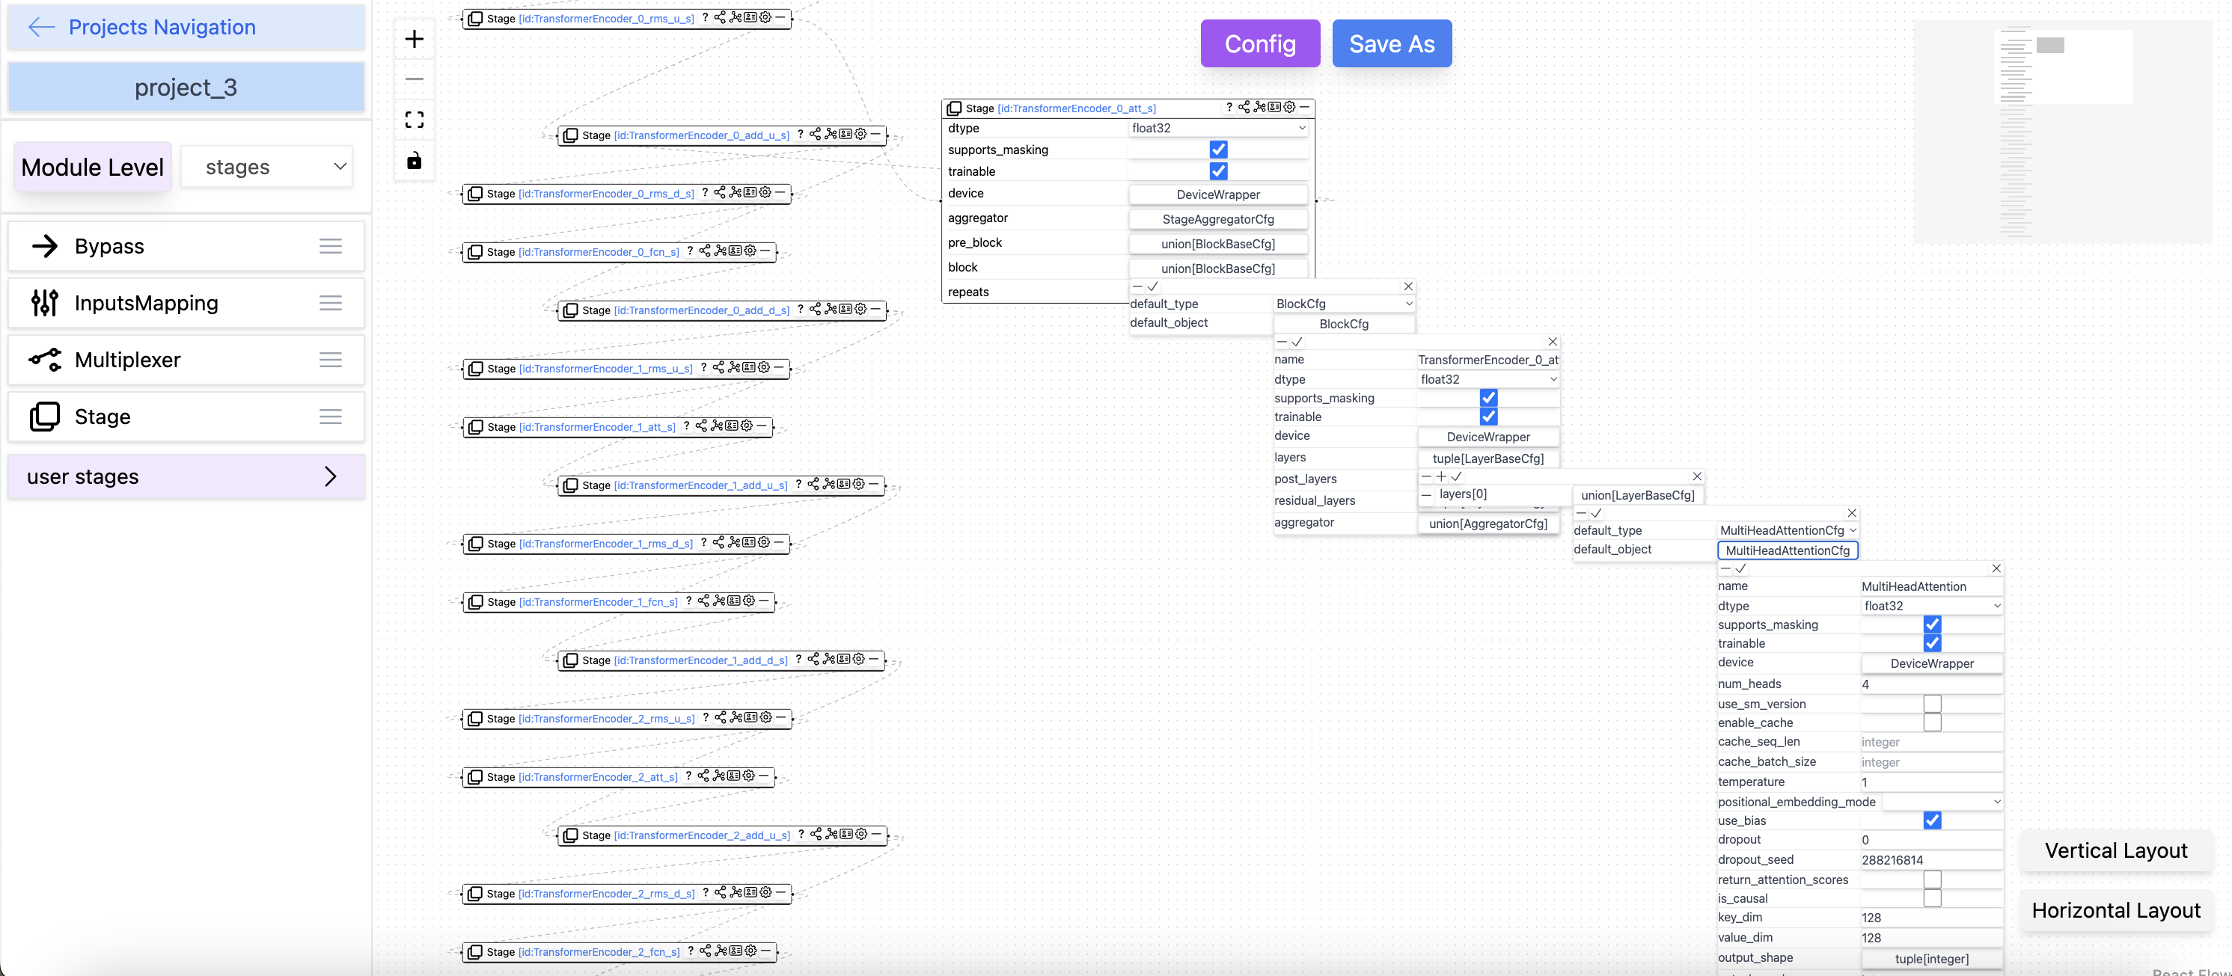Enable the is_causal checkbox
Screen dimensions: 2232x976
click(x=1931, y=898)
